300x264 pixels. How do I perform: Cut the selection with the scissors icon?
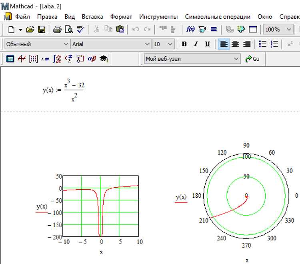point(97,29)
